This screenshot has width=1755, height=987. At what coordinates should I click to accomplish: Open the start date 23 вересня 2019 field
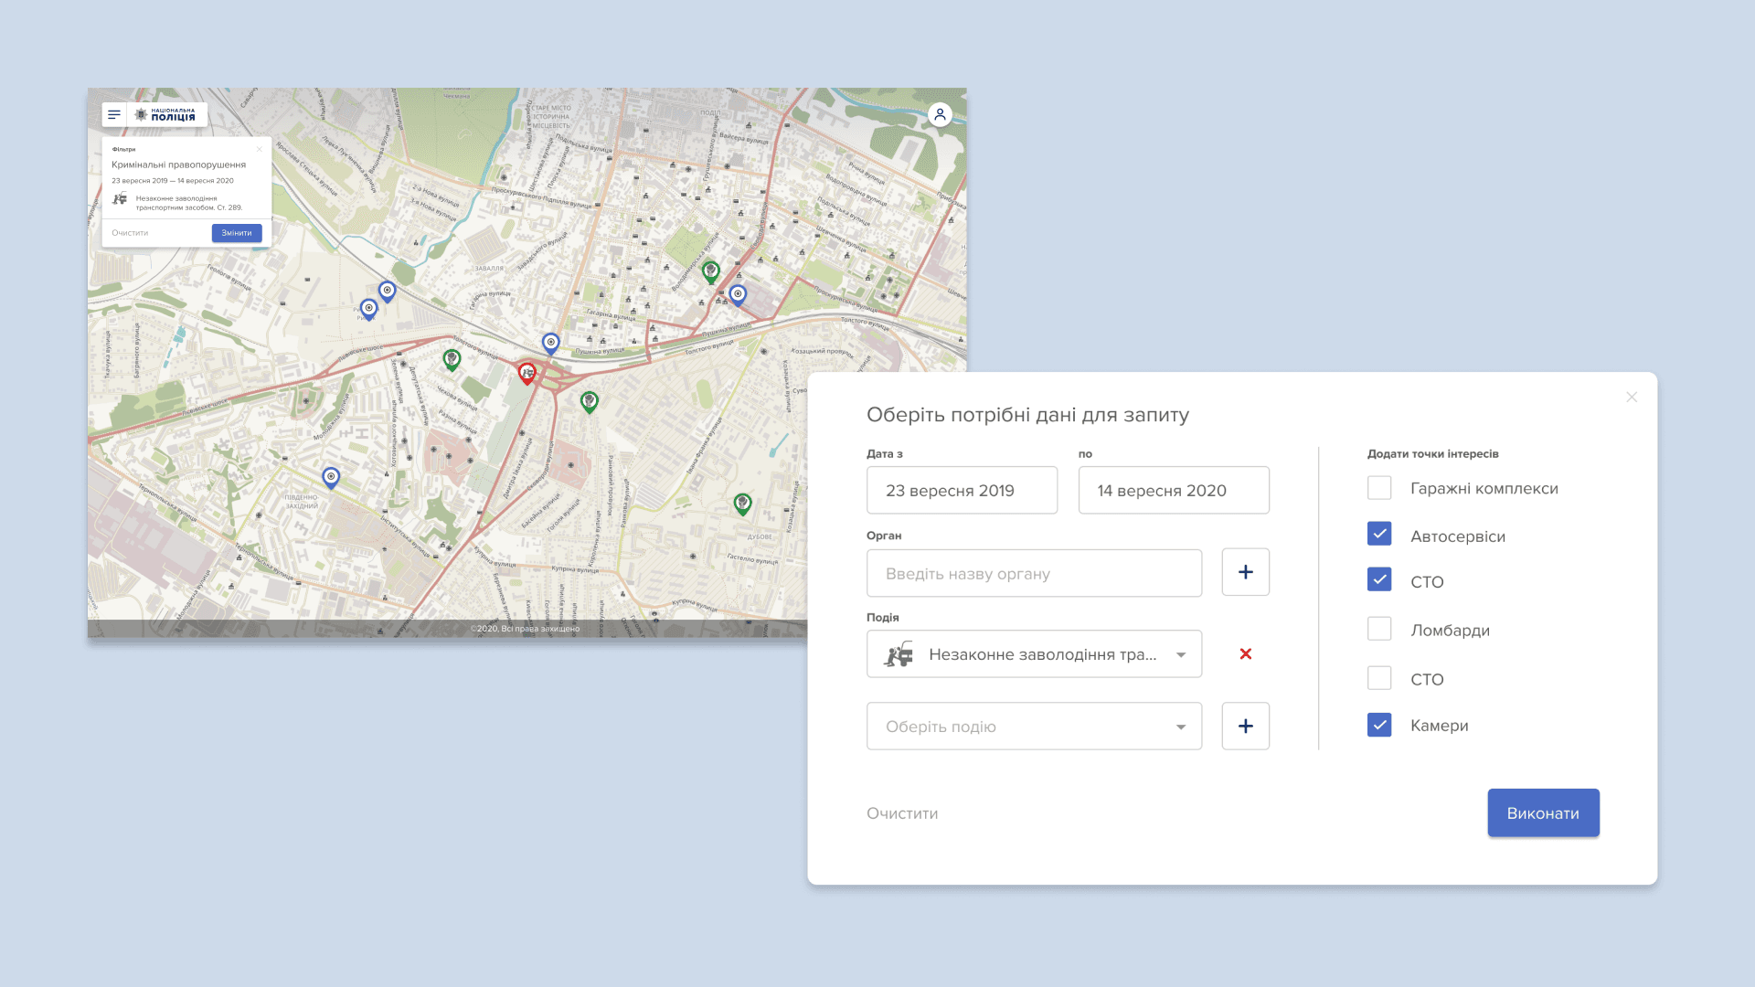click(962, 491)
